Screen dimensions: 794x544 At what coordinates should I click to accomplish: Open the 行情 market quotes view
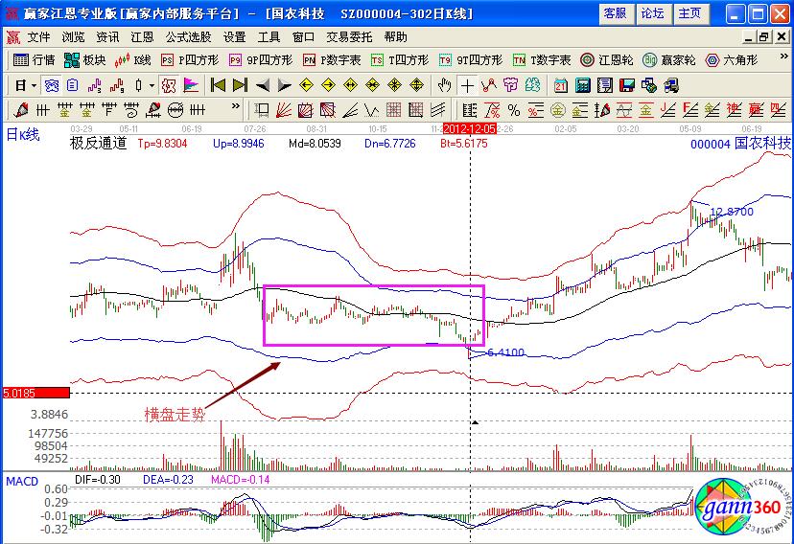[34, 59]
